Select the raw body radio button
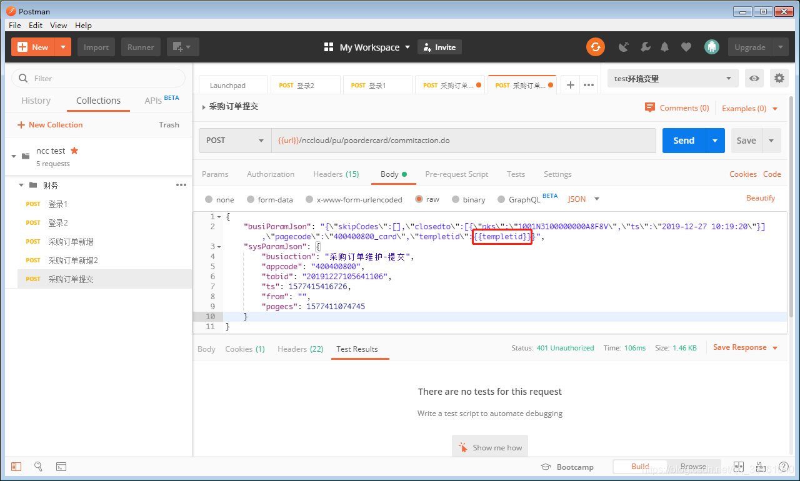Viewport: 800px width, 481px height. coord(419,199)
